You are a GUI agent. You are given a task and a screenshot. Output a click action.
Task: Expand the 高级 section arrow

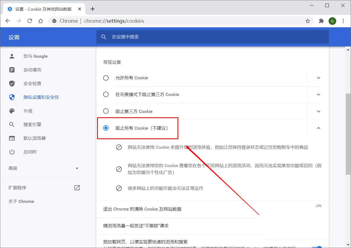[x=77, y=168]
